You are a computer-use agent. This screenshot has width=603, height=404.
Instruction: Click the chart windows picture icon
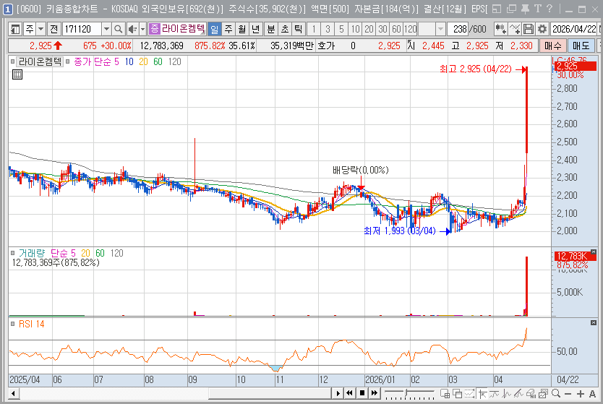pos(544,394)
